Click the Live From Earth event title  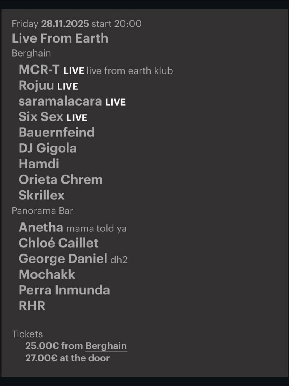[x=60, y=38]
